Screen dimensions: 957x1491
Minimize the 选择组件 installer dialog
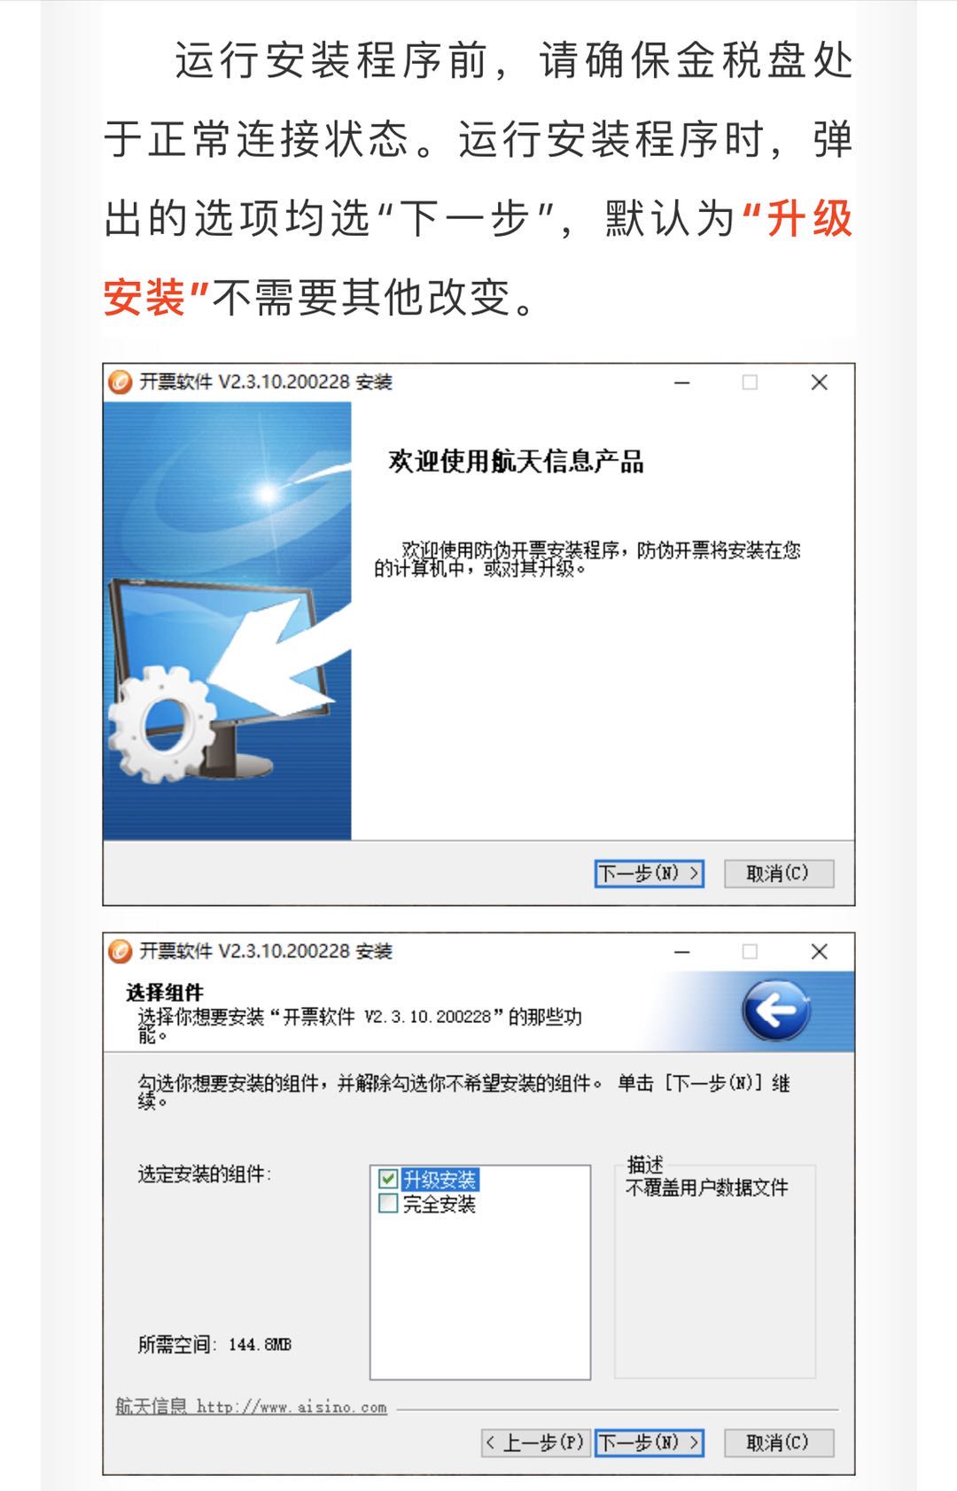click(682, 951)
